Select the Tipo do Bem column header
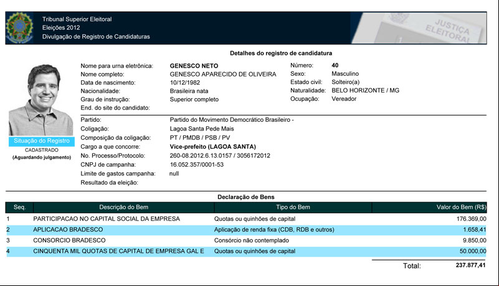499x286 pixels. click(x=293, y=207)
